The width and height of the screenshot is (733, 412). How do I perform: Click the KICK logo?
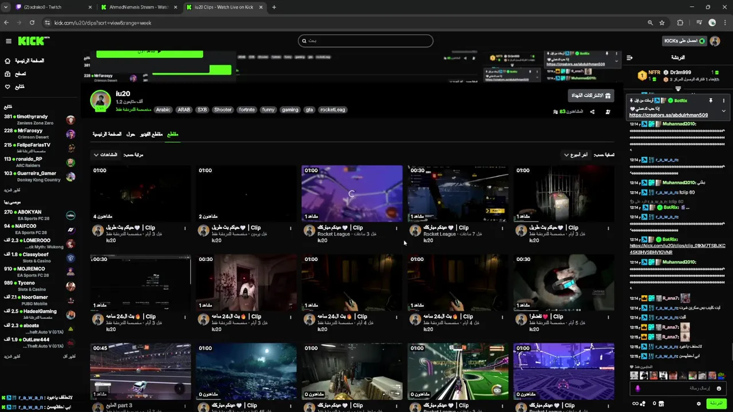coord(33,41)
